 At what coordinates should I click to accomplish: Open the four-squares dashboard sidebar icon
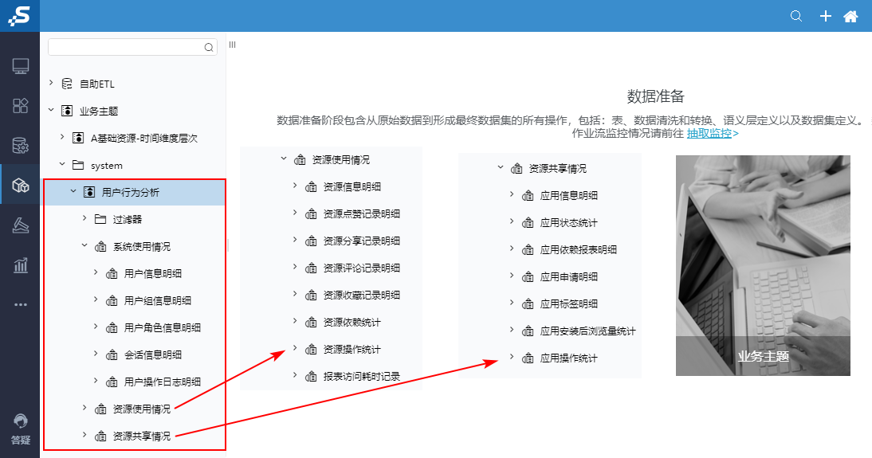(x=21, y=106)
